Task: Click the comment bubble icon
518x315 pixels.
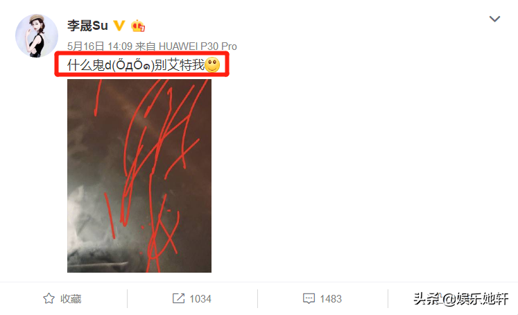Action: click(x=309, y=298)
